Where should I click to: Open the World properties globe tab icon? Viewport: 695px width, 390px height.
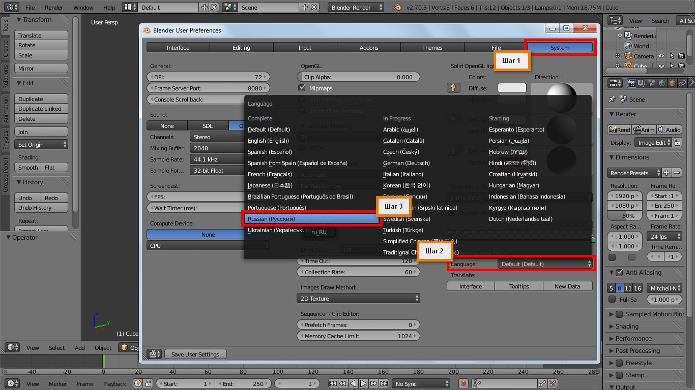coord(662,83)
